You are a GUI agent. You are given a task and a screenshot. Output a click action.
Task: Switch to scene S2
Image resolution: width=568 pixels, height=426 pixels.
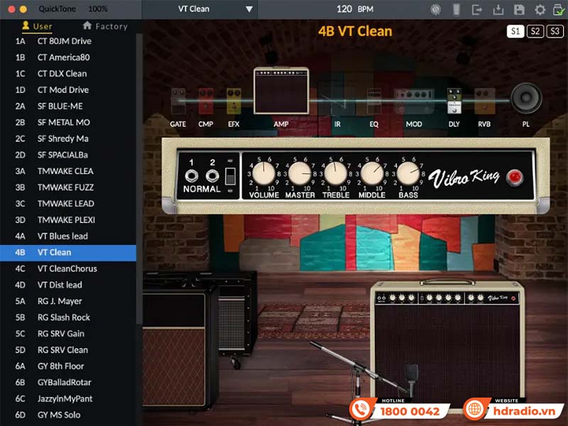pos(535,31)
